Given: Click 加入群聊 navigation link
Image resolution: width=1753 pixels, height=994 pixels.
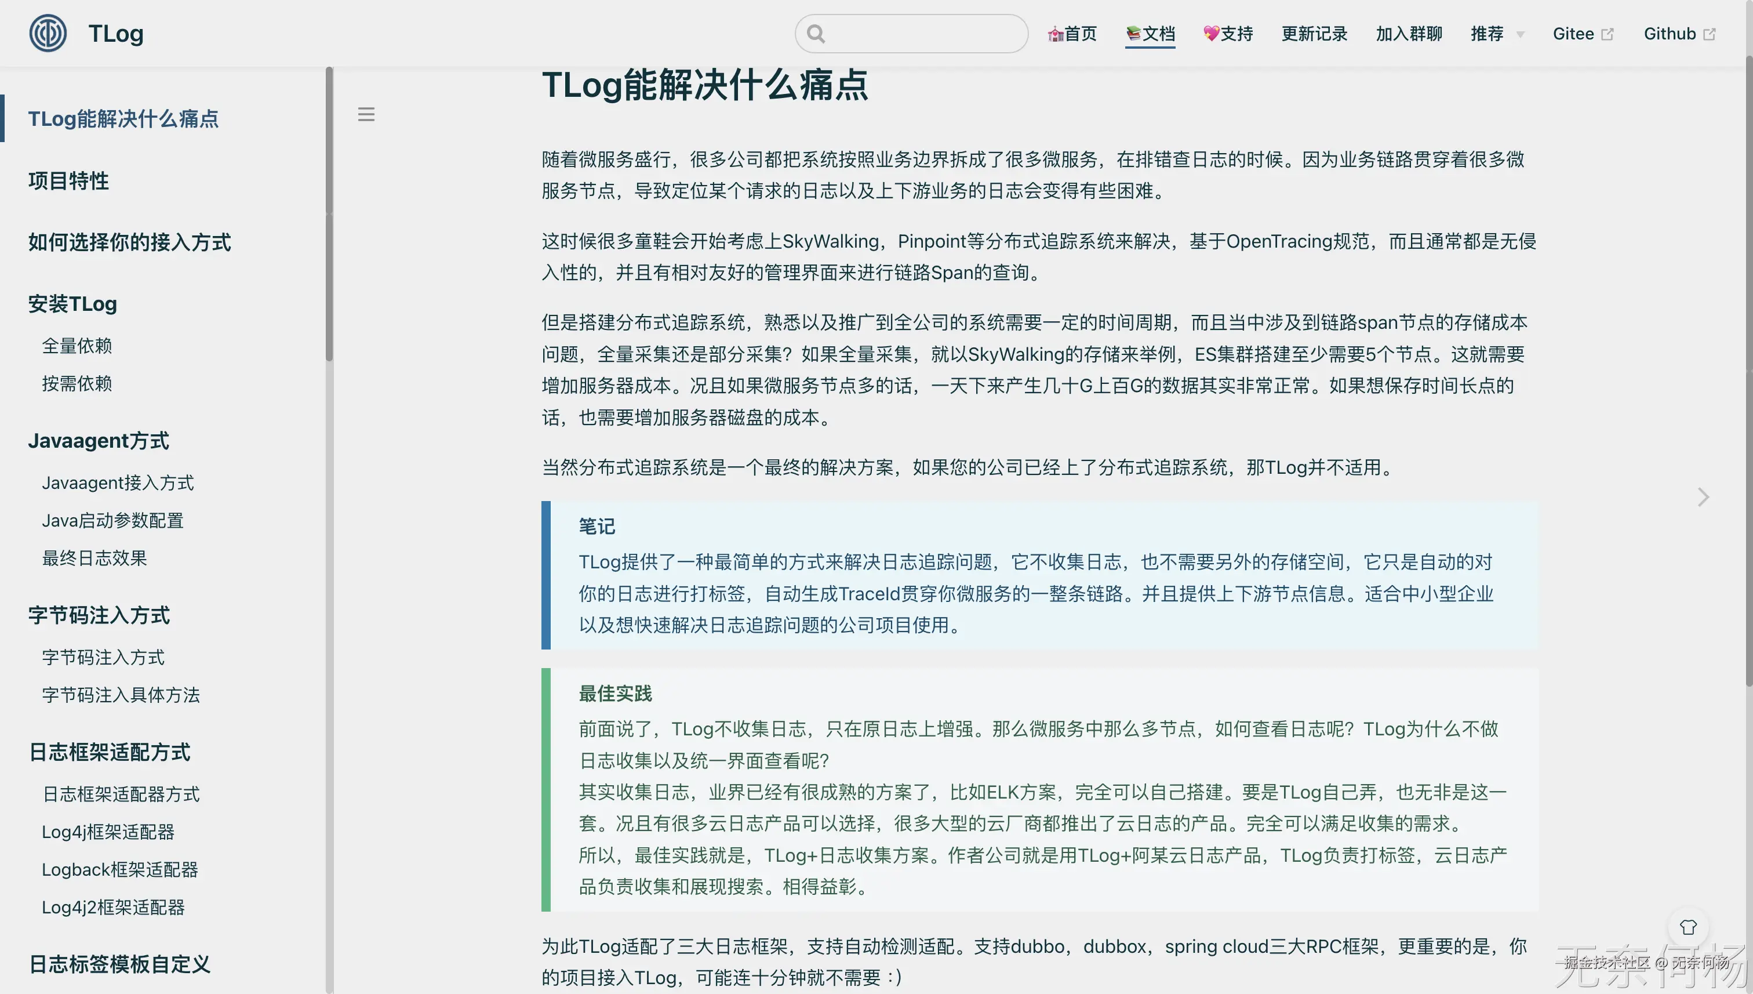Looking at the screenshot, I should (x=1409, y=34).
